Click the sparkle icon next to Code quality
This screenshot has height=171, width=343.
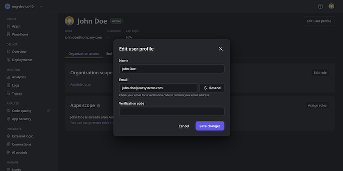[x=48, y=111]
